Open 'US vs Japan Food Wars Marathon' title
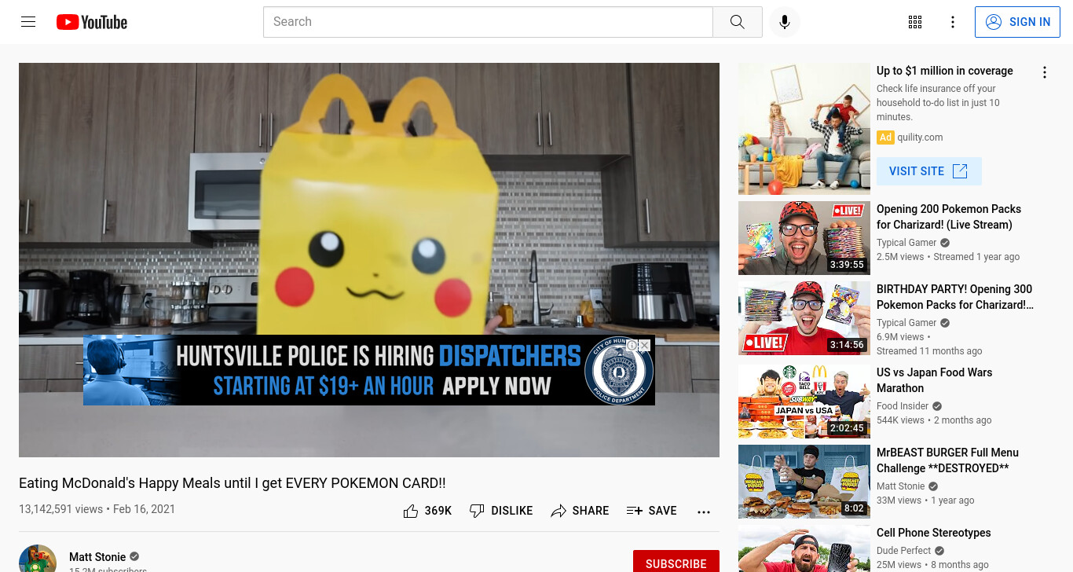 coord(935,380)
